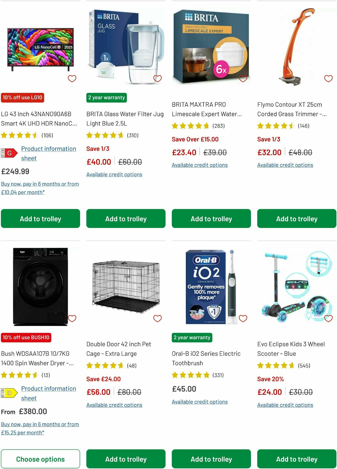
Task: Toggle the heart to save the pet cage for later
Action: [158, 318]
